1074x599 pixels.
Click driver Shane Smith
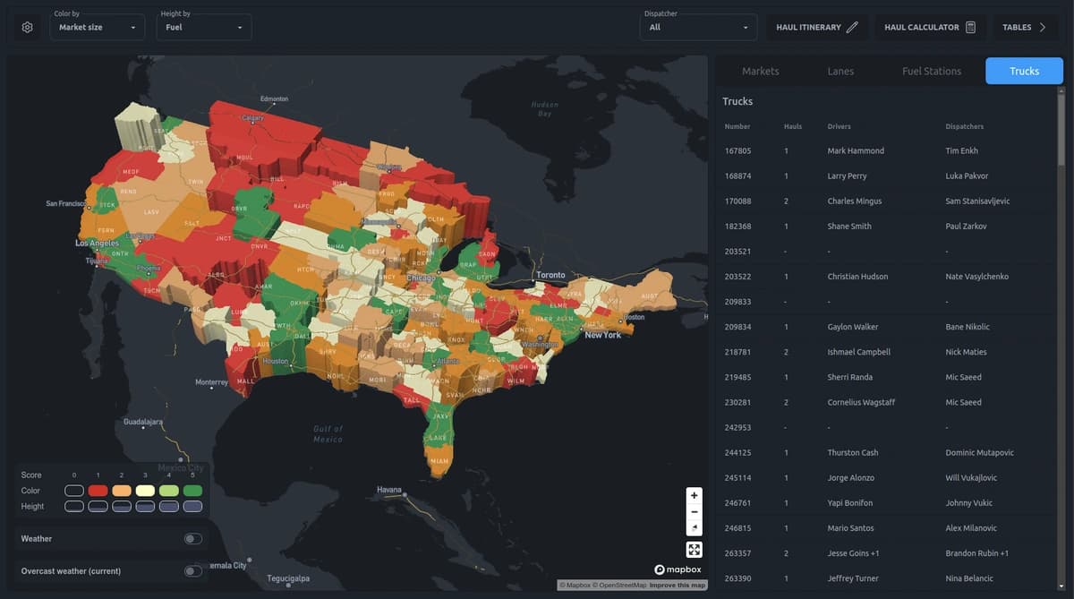[x=849, y=227]
